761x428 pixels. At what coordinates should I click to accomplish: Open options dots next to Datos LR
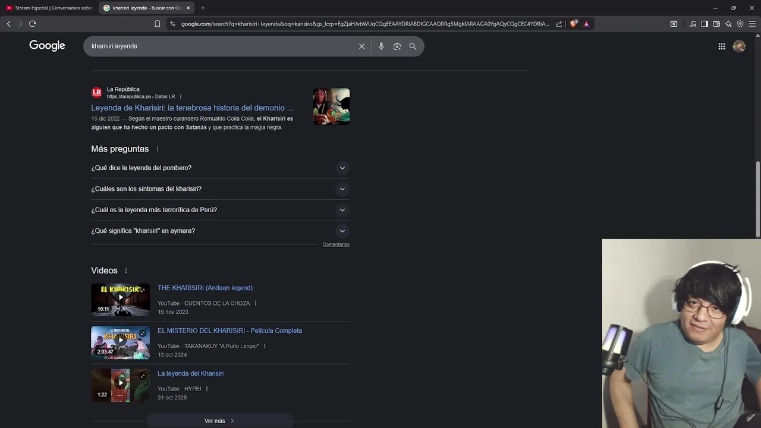[x=181, y=97]
